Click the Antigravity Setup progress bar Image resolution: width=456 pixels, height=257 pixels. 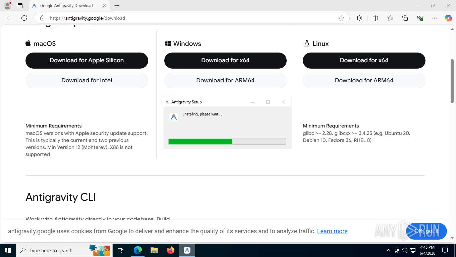pos(227,142)
